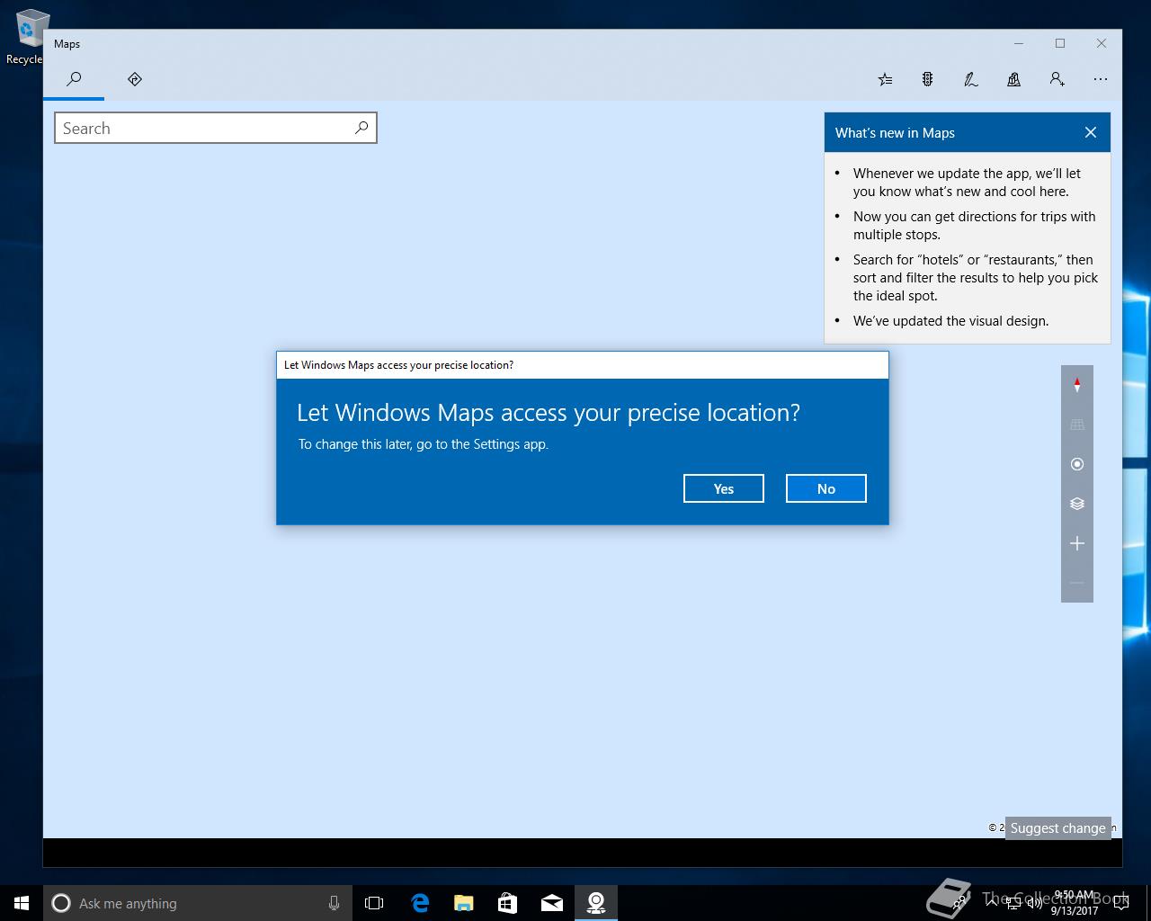The width and height of the screenshot is (1151, 921).
Task: Open the Search tab in Maps
Action: click(74, 79)
